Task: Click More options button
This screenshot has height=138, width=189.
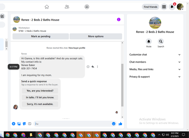Action: [96, 36]
